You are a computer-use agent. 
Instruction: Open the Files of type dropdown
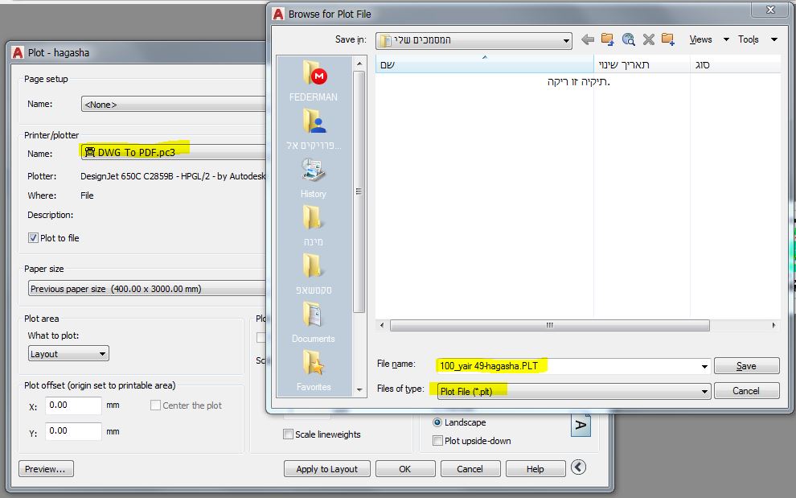pos(573,391)
